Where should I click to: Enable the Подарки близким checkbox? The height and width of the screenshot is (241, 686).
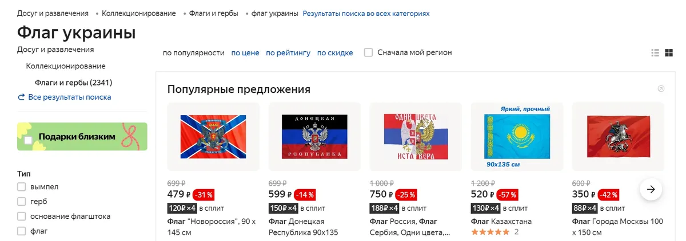28,140
